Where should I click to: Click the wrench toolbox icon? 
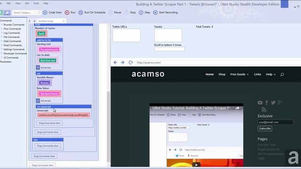click(7, 13)
